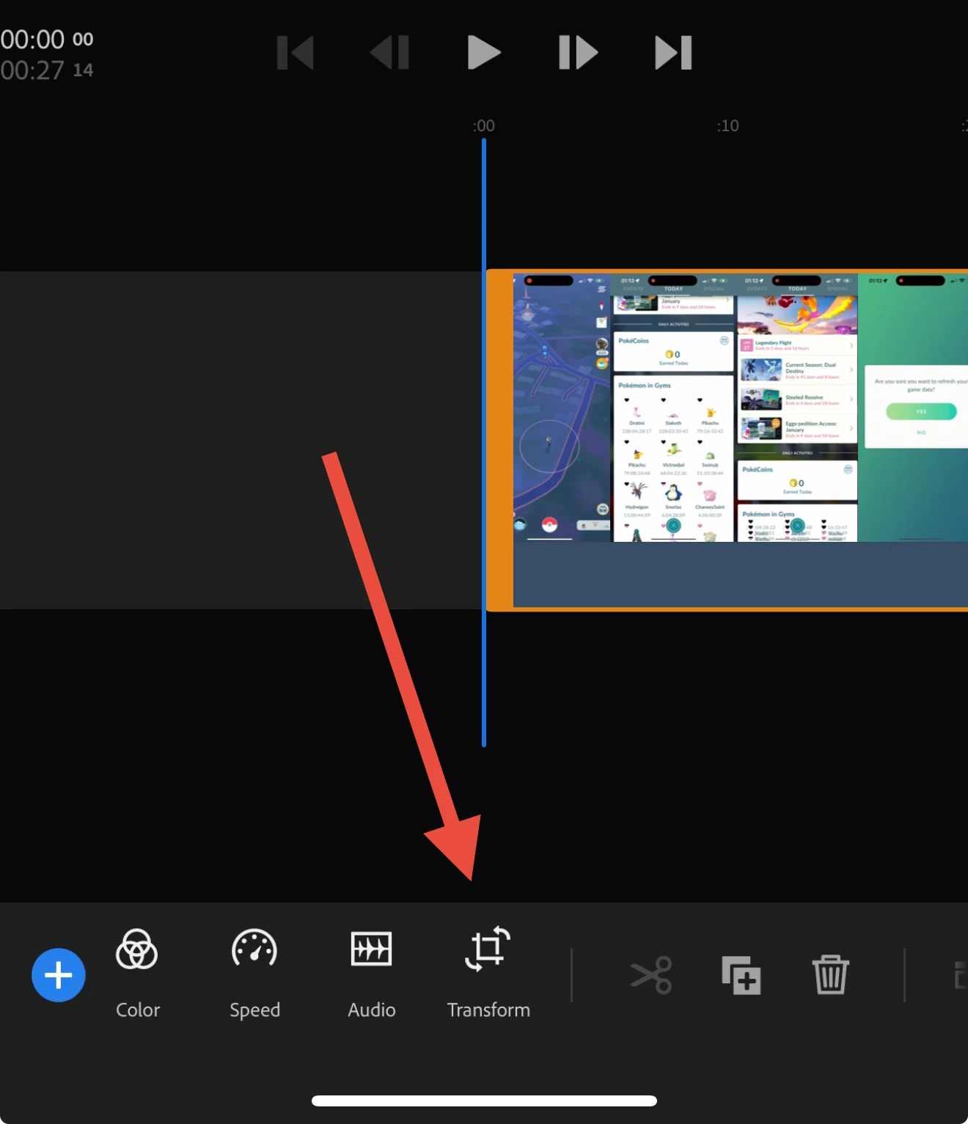This screenshot has height=1124, width=968.
Task: Open the Audio tool
Action: [372, 974]
